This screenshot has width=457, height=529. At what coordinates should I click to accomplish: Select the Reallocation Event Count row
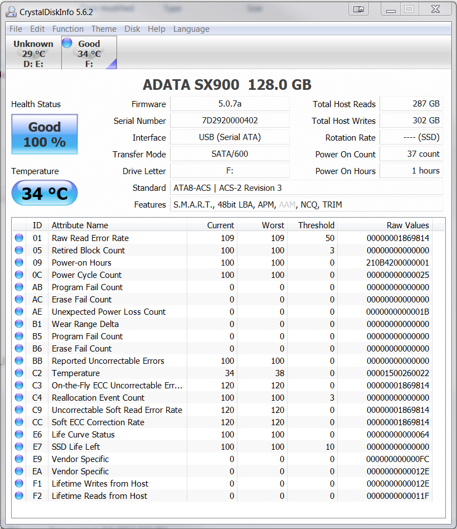tap(98, 398)
